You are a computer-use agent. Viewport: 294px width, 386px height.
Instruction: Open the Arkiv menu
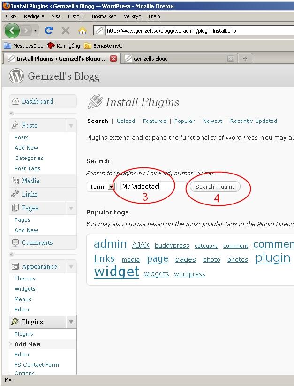coord(11,16)
